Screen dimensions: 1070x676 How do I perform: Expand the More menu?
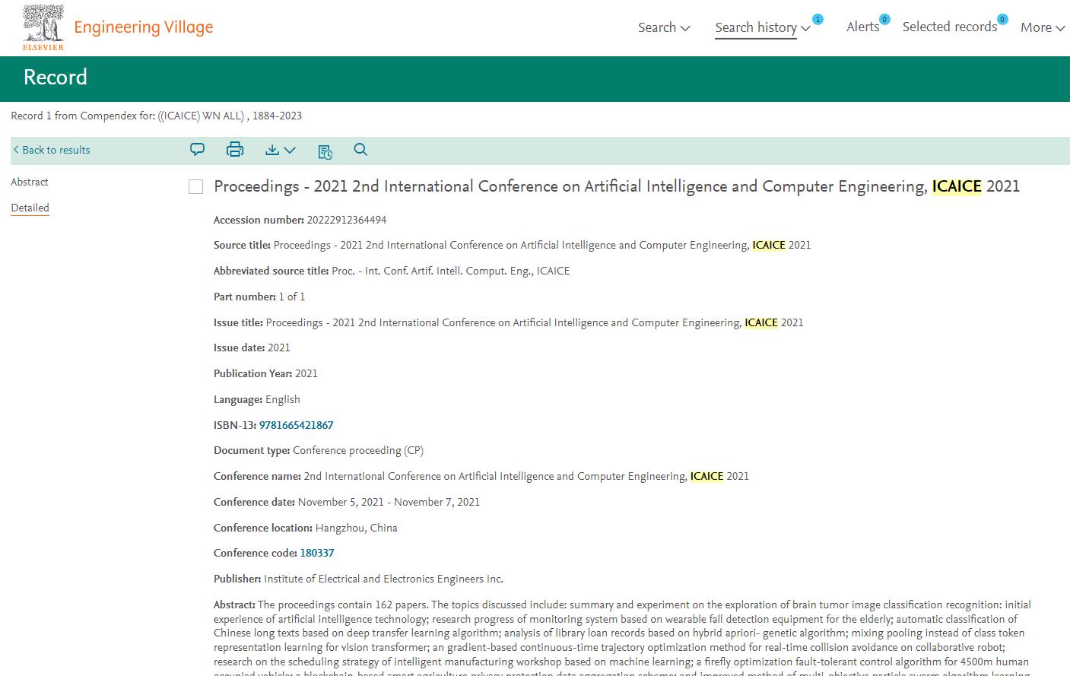coord(1042,27)
